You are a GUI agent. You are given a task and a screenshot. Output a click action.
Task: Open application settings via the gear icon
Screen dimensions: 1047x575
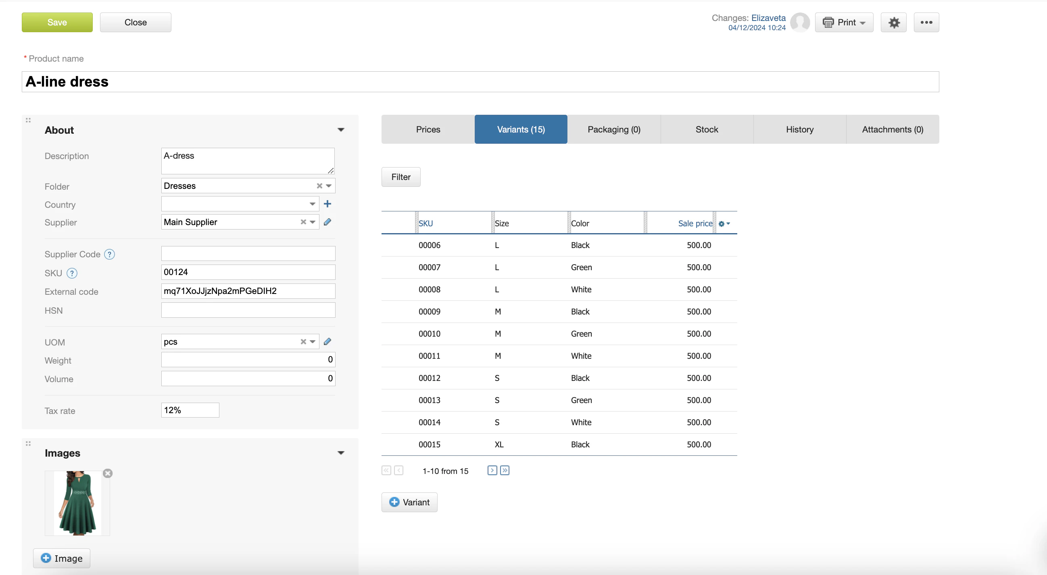click(x=893, y=22)
